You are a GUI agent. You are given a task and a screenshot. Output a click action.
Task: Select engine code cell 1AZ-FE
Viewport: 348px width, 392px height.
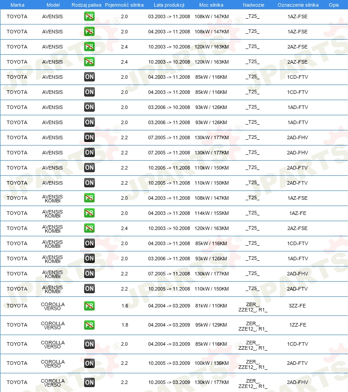coord(298,213)
